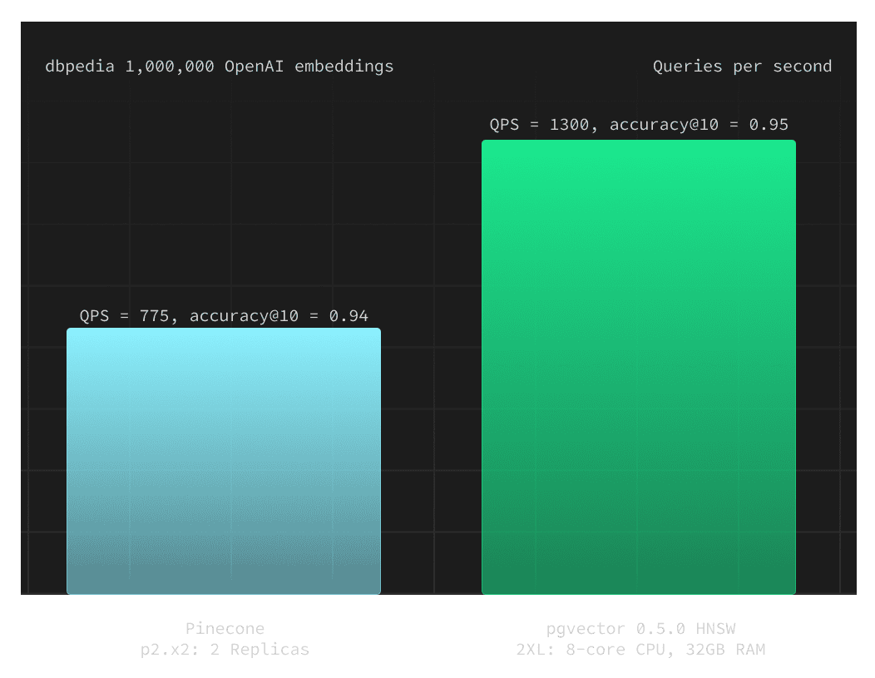Click the top edge of the teal bar
Image resolution: width=875 pixels, height=678 pixels.
pos(223,329)
